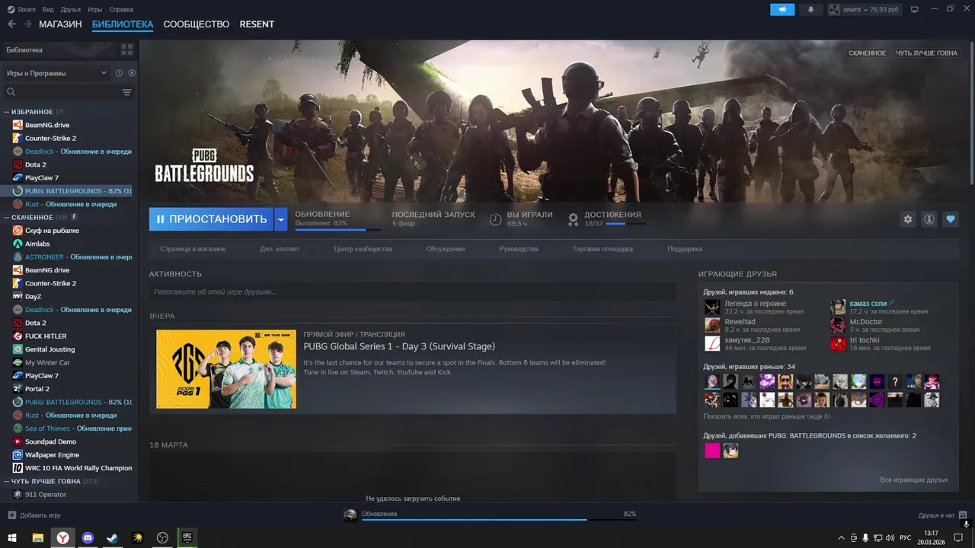Open the Вид menu
This screenshot has width=975, height=548.
pos(48,9)
